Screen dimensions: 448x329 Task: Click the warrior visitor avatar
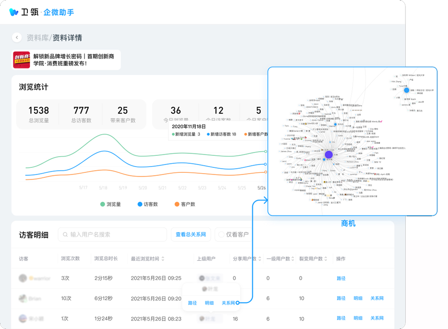tap(23, 278)
